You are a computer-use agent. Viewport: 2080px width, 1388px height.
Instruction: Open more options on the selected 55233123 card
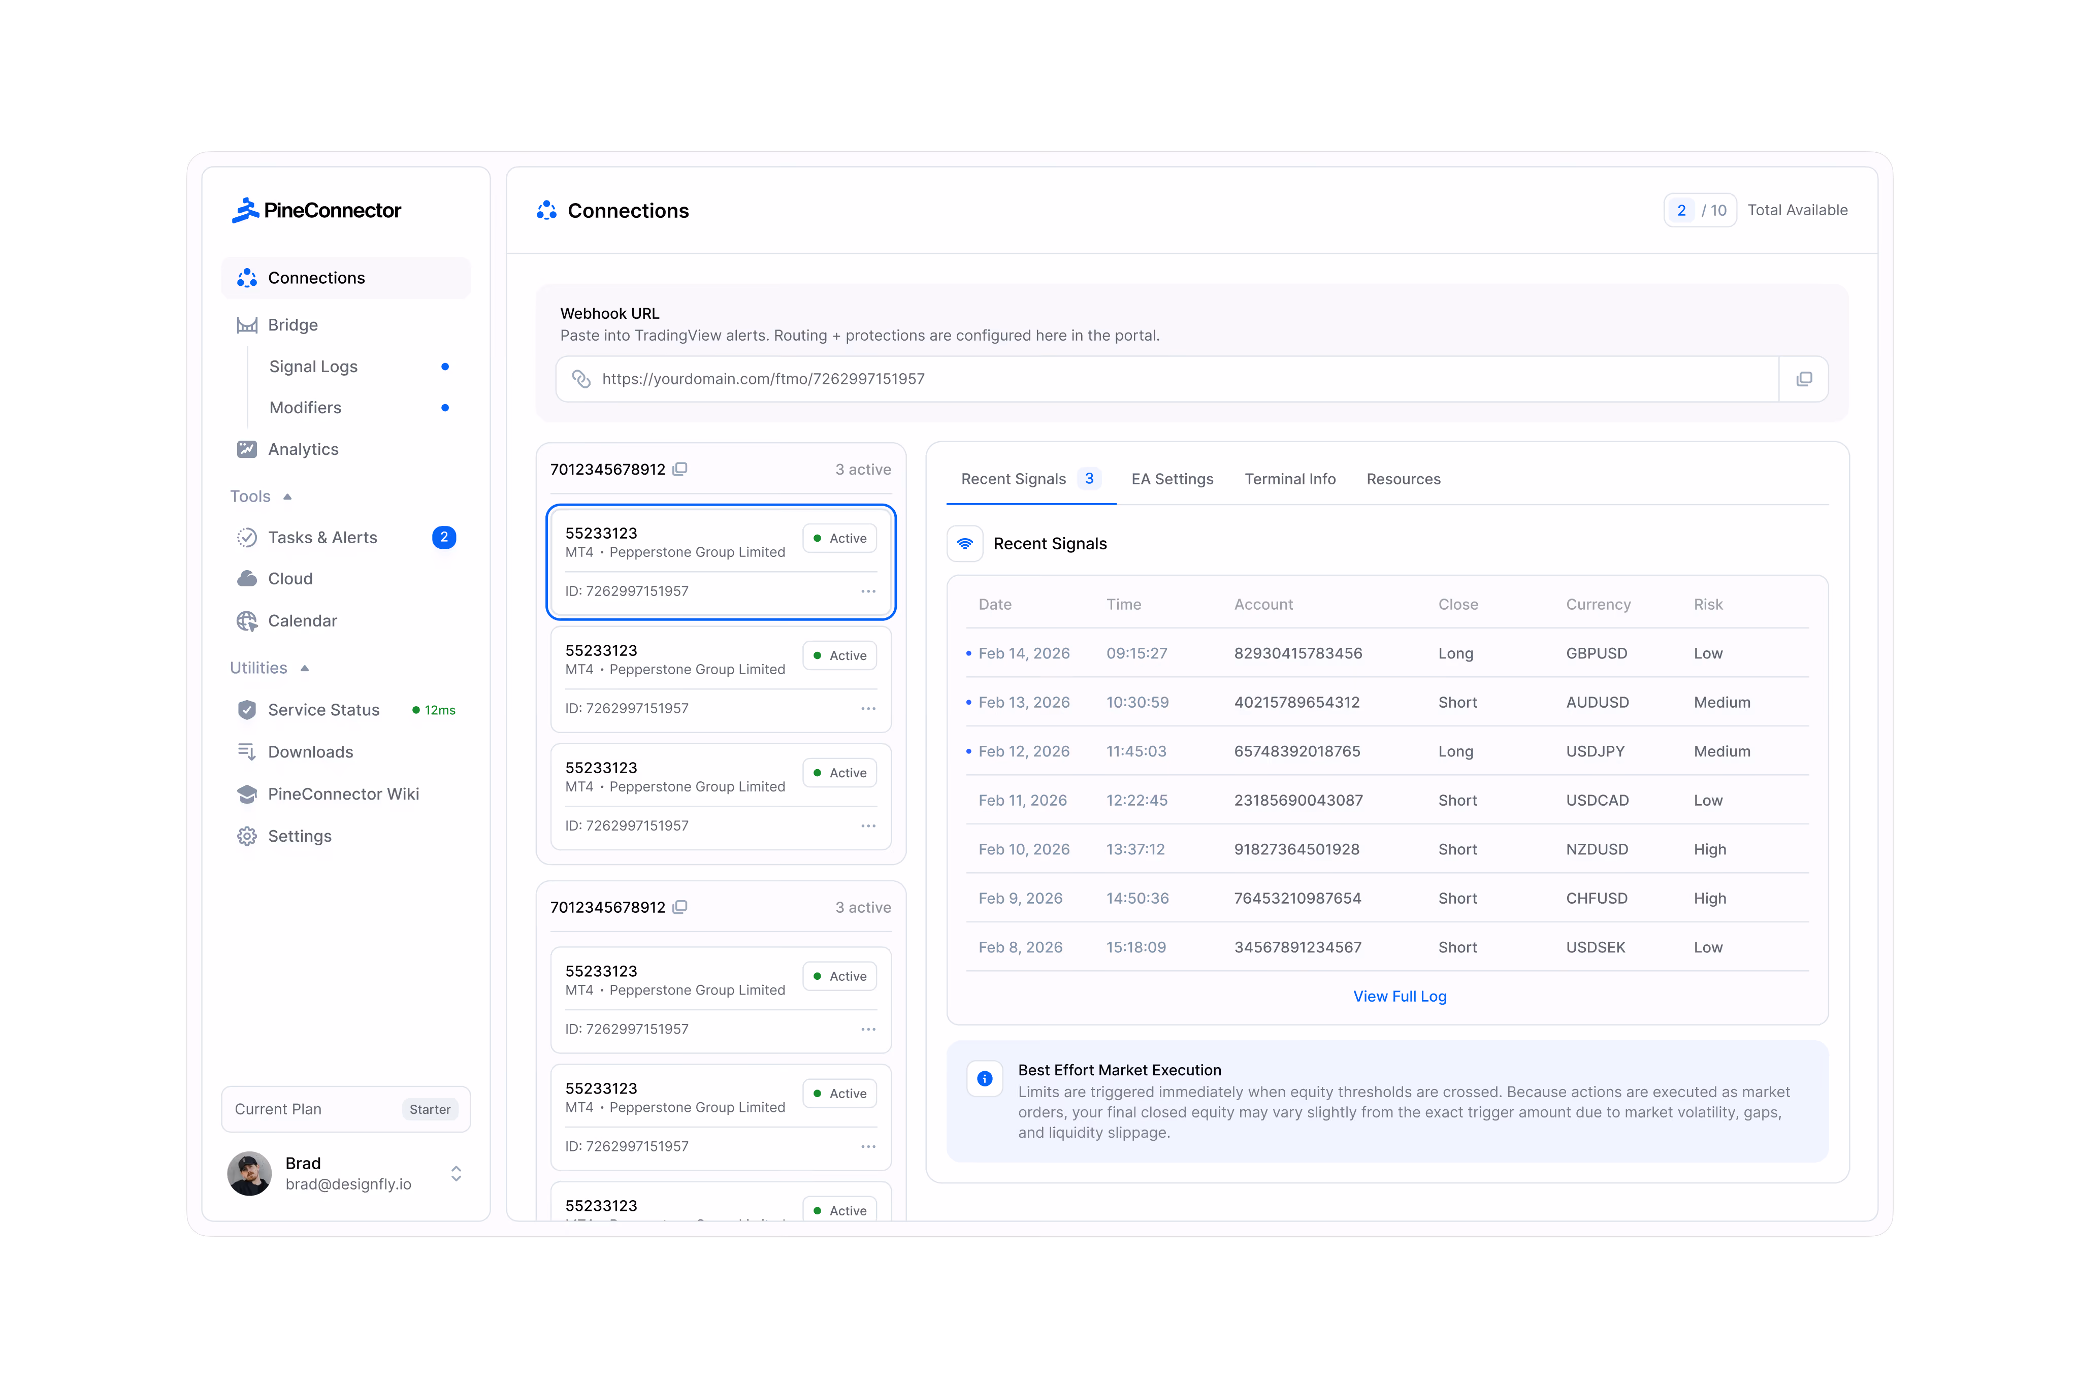tap(868, 591)
